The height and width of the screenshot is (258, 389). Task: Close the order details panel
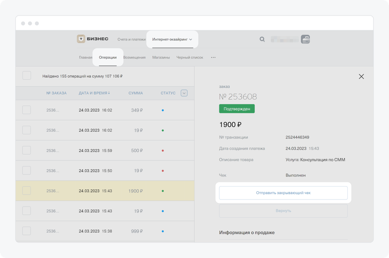pyautogui.click(x=361, y=76)
